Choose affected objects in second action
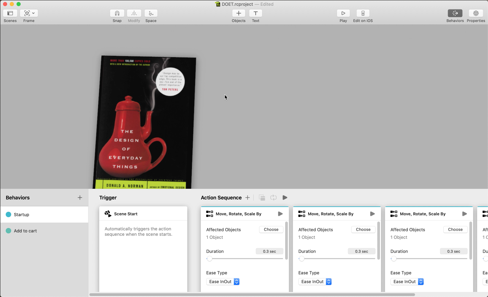 363,229
